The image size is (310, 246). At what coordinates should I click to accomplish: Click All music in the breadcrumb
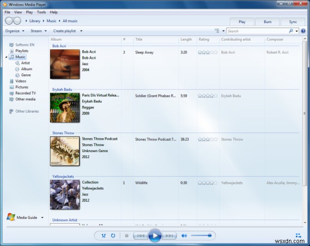coord(70,21)
